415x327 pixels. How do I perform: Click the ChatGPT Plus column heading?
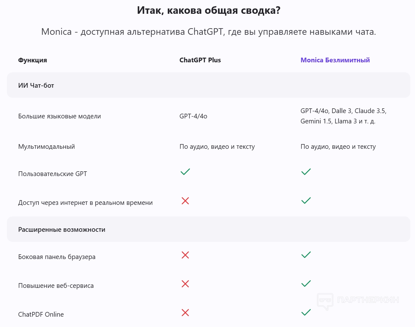click(200, 60)
